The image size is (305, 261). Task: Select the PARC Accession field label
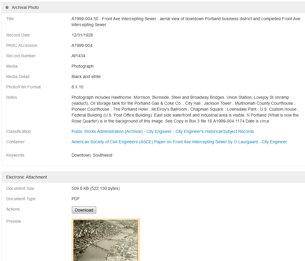click(x=22, y=45)
